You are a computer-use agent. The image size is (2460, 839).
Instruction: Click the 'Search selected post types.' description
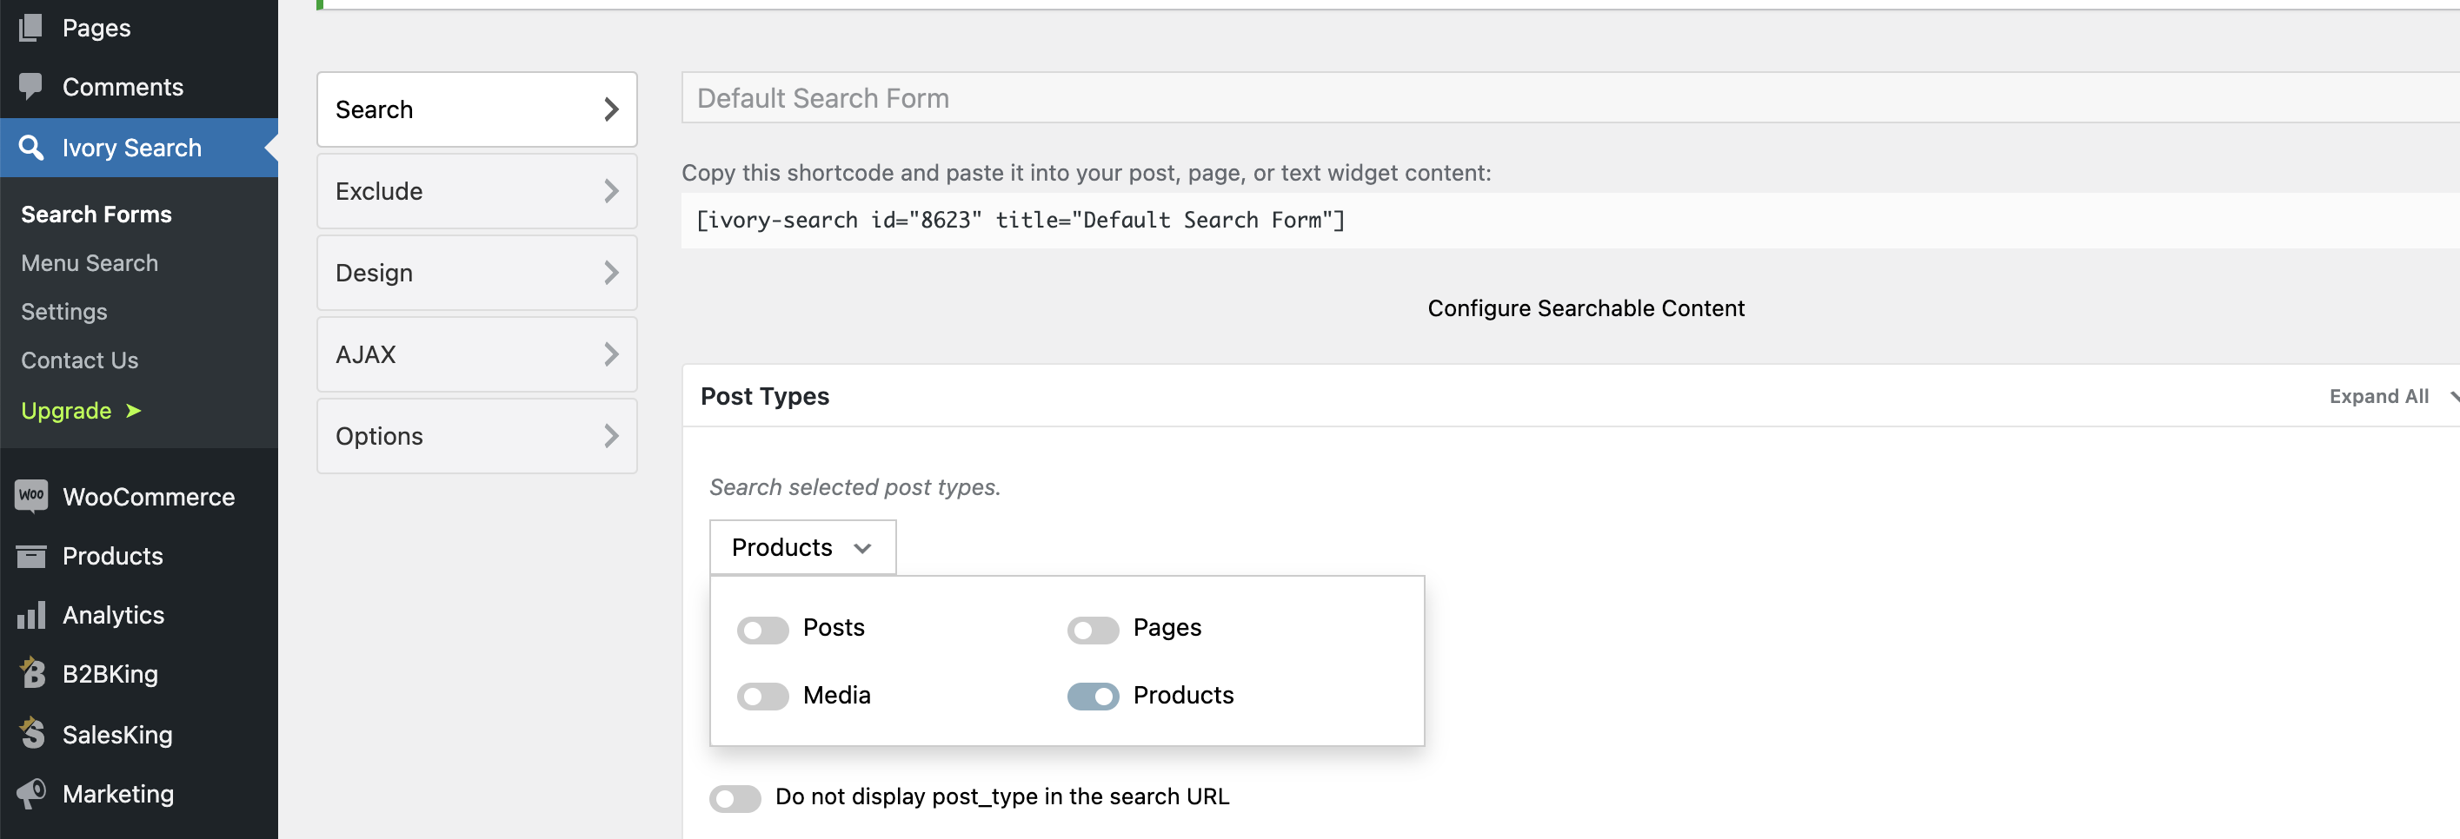click(854, 486)
